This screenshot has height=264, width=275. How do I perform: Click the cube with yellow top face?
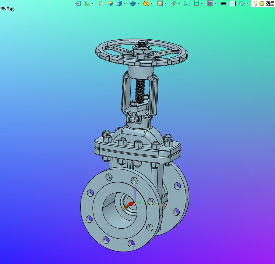[110, 3]
